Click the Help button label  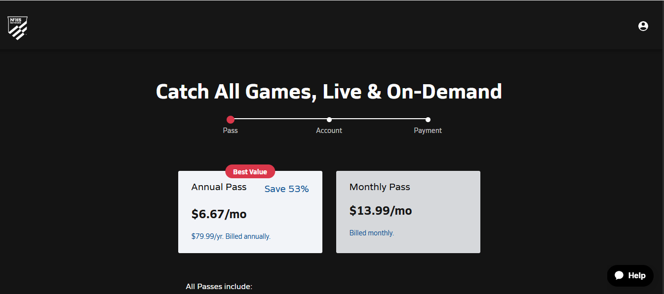636,276
